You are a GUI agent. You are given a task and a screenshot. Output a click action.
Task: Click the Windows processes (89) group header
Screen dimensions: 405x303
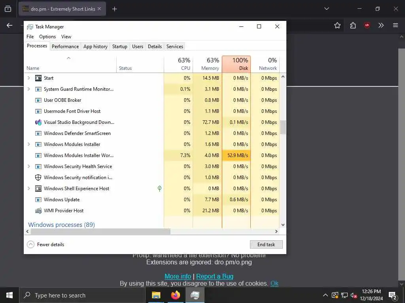click(x=61, y=224)
